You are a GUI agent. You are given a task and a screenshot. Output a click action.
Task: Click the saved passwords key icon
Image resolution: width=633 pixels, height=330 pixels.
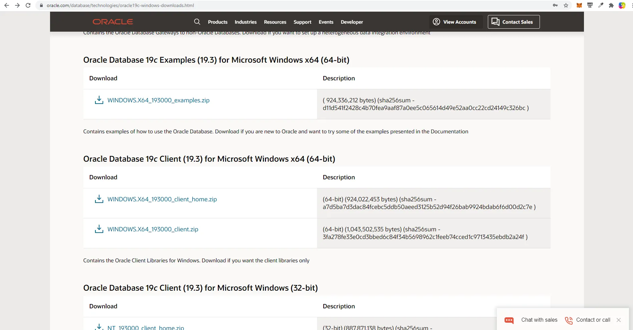tap(555, 5)
